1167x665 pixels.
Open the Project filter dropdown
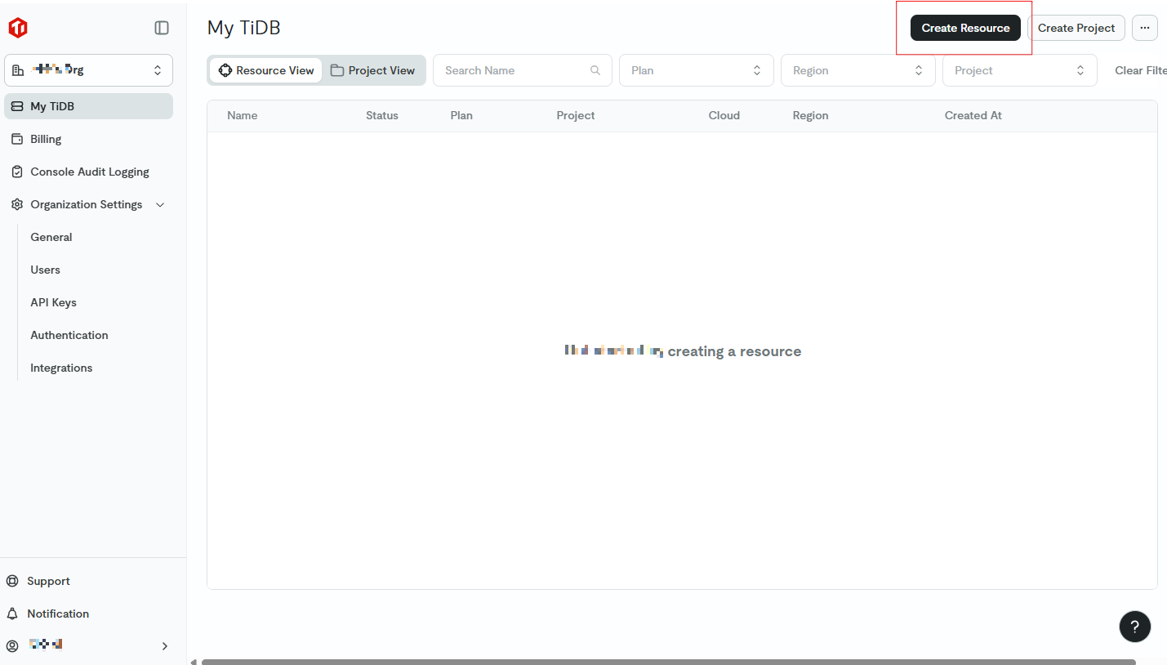(1020, 70)
